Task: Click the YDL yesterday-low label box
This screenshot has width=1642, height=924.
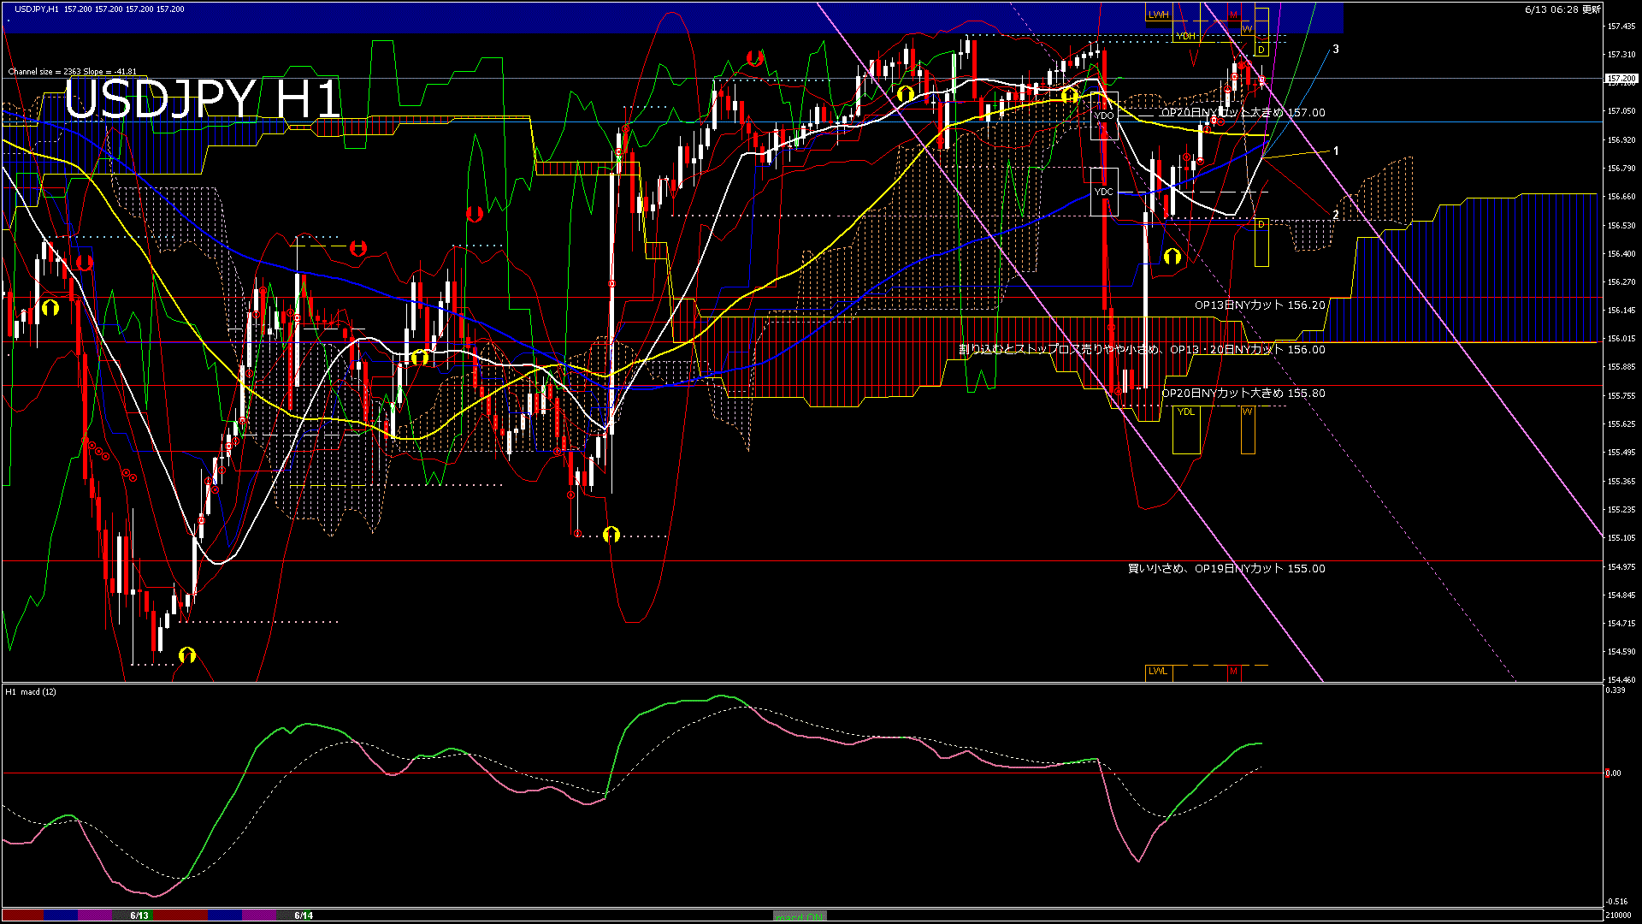Action: 1185,412
